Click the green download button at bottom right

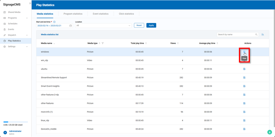tap(270, 132)
